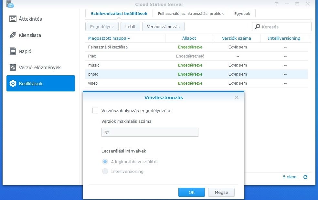Click the Mégse cancel button

click(221, 192)
